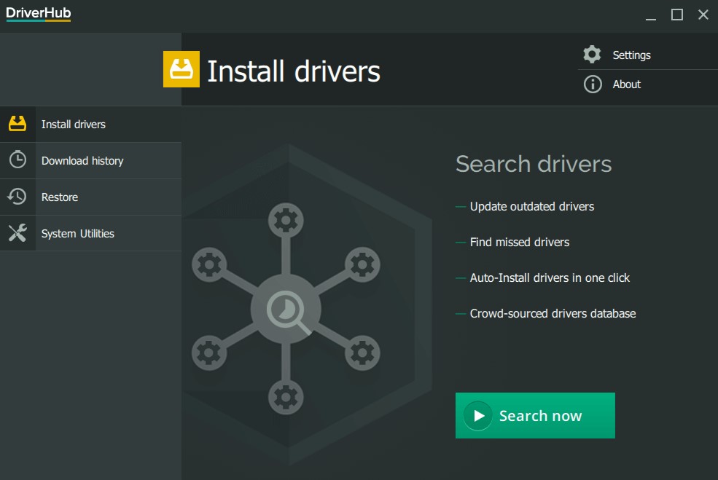Click the DriverHub logo text

click(39, 13)
